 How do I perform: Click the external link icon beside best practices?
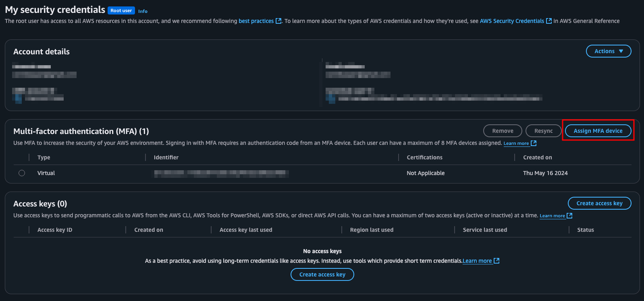[278, 21]
